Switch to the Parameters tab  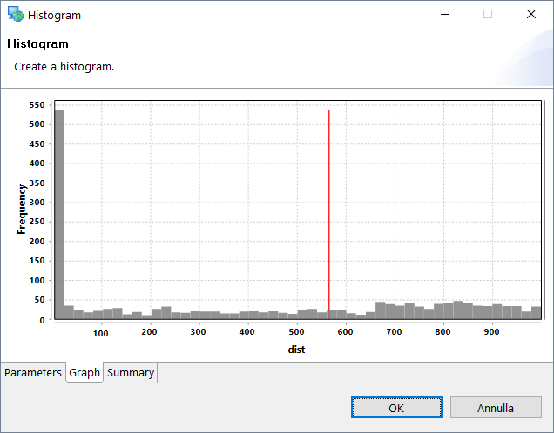coord(33,373)
